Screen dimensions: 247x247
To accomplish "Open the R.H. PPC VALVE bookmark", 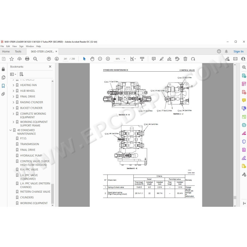I will (29, 169).
